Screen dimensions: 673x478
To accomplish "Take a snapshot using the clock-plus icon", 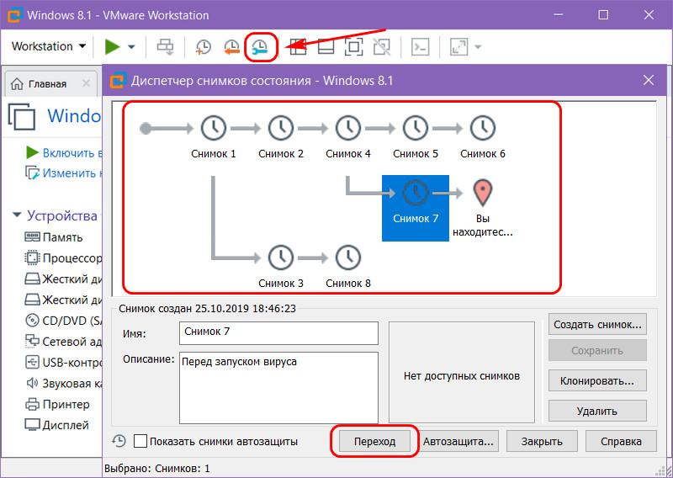I will 203,47.
